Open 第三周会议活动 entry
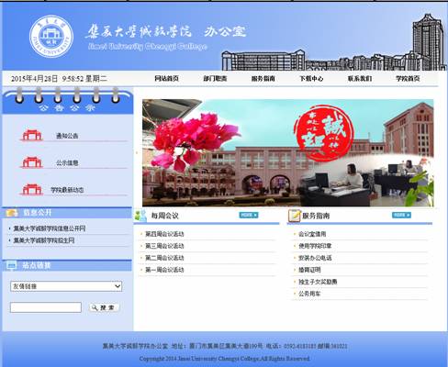The width and height of the screenshot is (448, 367). pyautogui.click(x=164, y=246)
